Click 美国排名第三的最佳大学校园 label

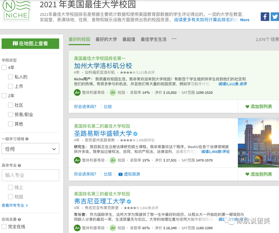(102, 194)
